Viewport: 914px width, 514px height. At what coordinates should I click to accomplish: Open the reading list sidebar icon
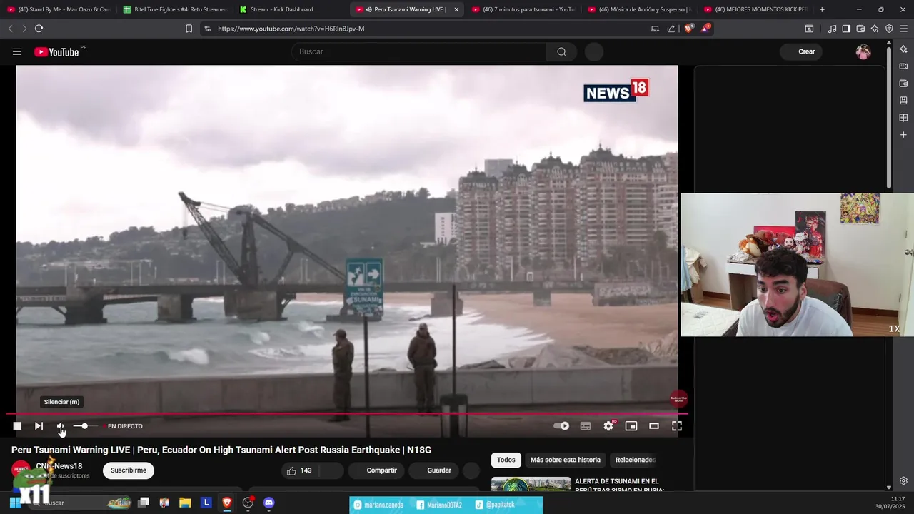click(903, 118)
